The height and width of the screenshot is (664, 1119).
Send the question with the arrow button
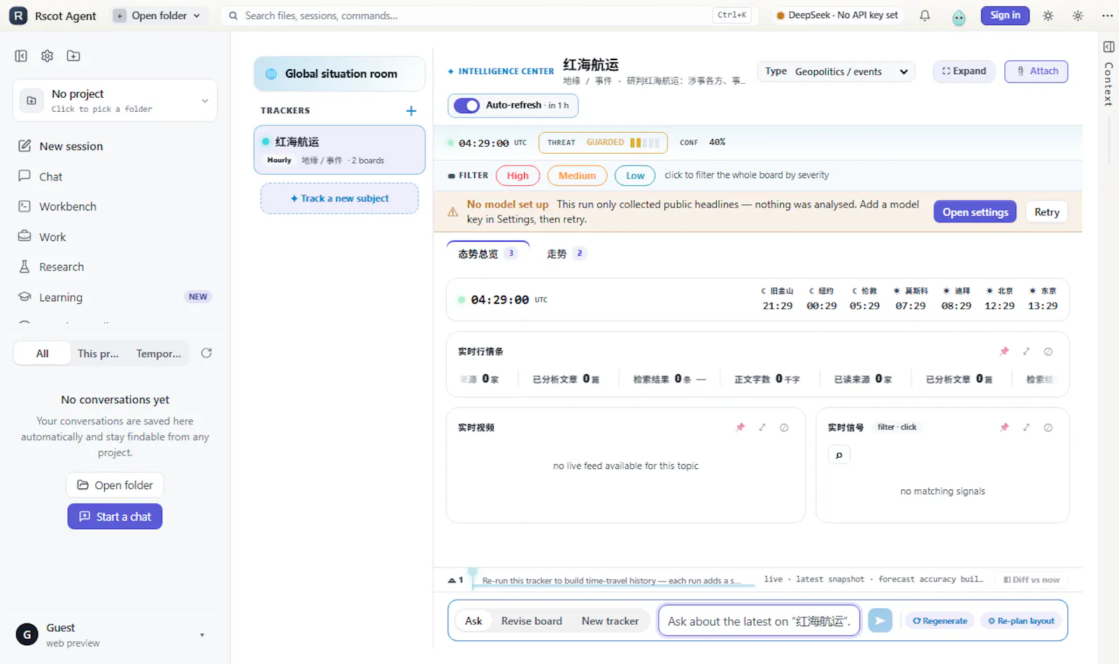[880, 621]
